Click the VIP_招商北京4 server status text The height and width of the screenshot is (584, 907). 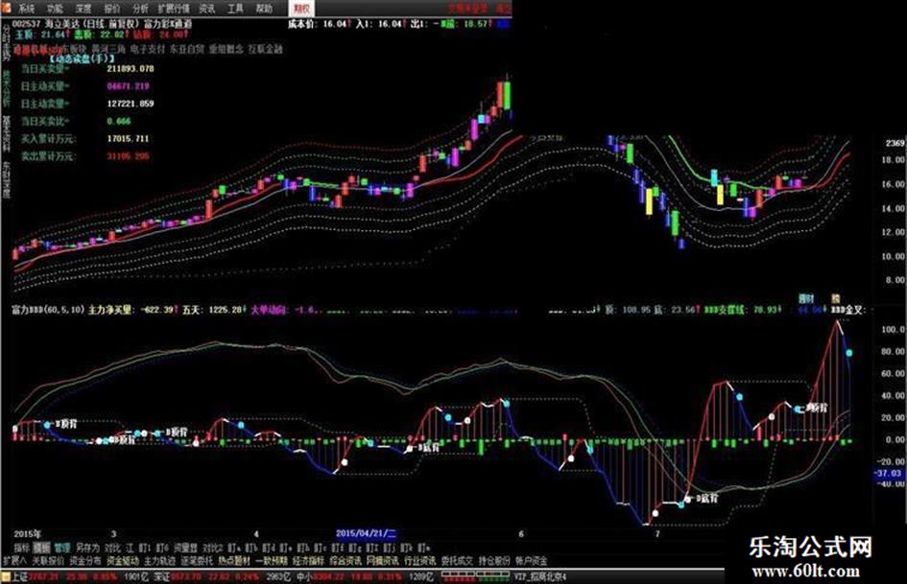click(x=539, y=576)
